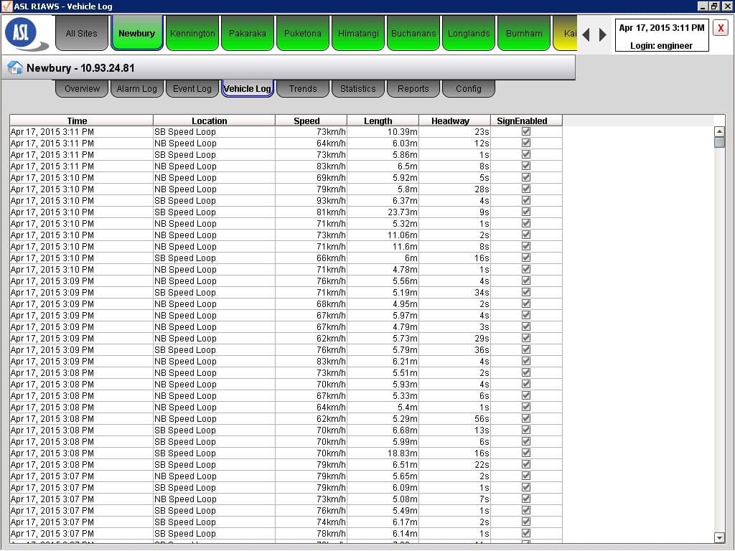Click scrollbar up arrow in vehicle log
Viewport: 735px width, 551px height.
point(719,131)
